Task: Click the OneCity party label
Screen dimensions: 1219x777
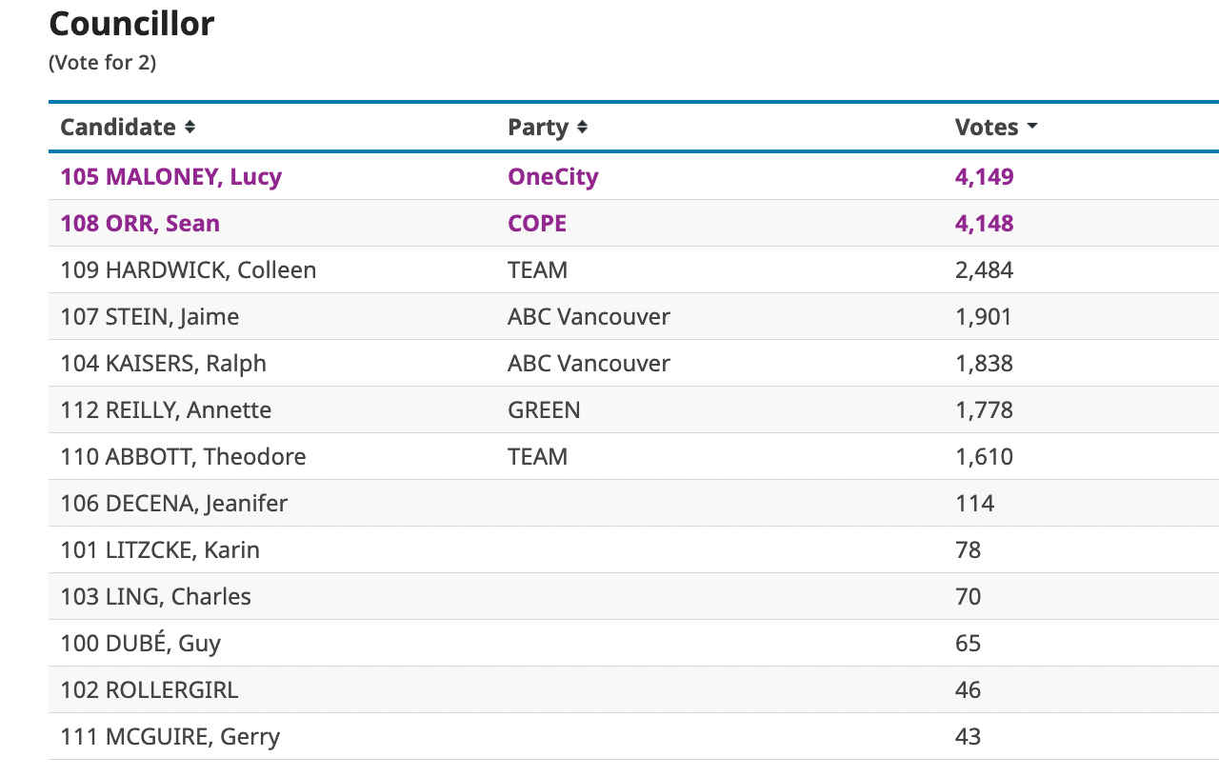Action: [553, 176]
